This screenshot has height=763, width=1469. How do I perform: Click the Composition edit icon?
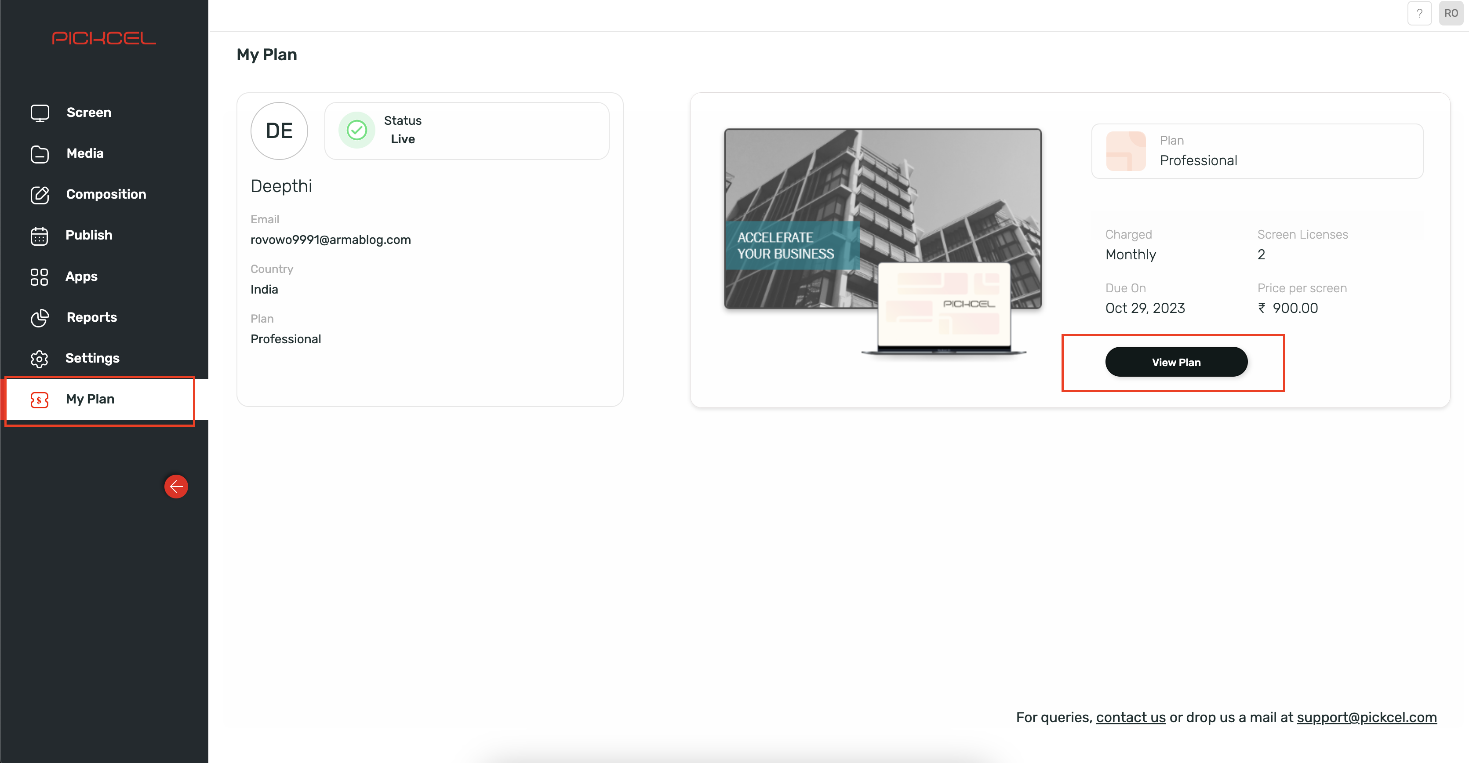(x=40, y=195)
